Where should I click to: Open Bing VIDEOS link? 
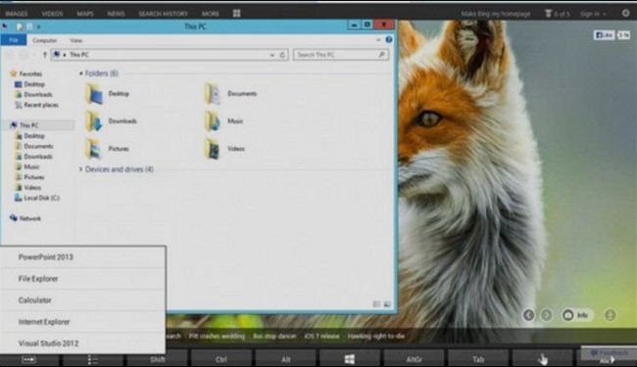point(52,14)
